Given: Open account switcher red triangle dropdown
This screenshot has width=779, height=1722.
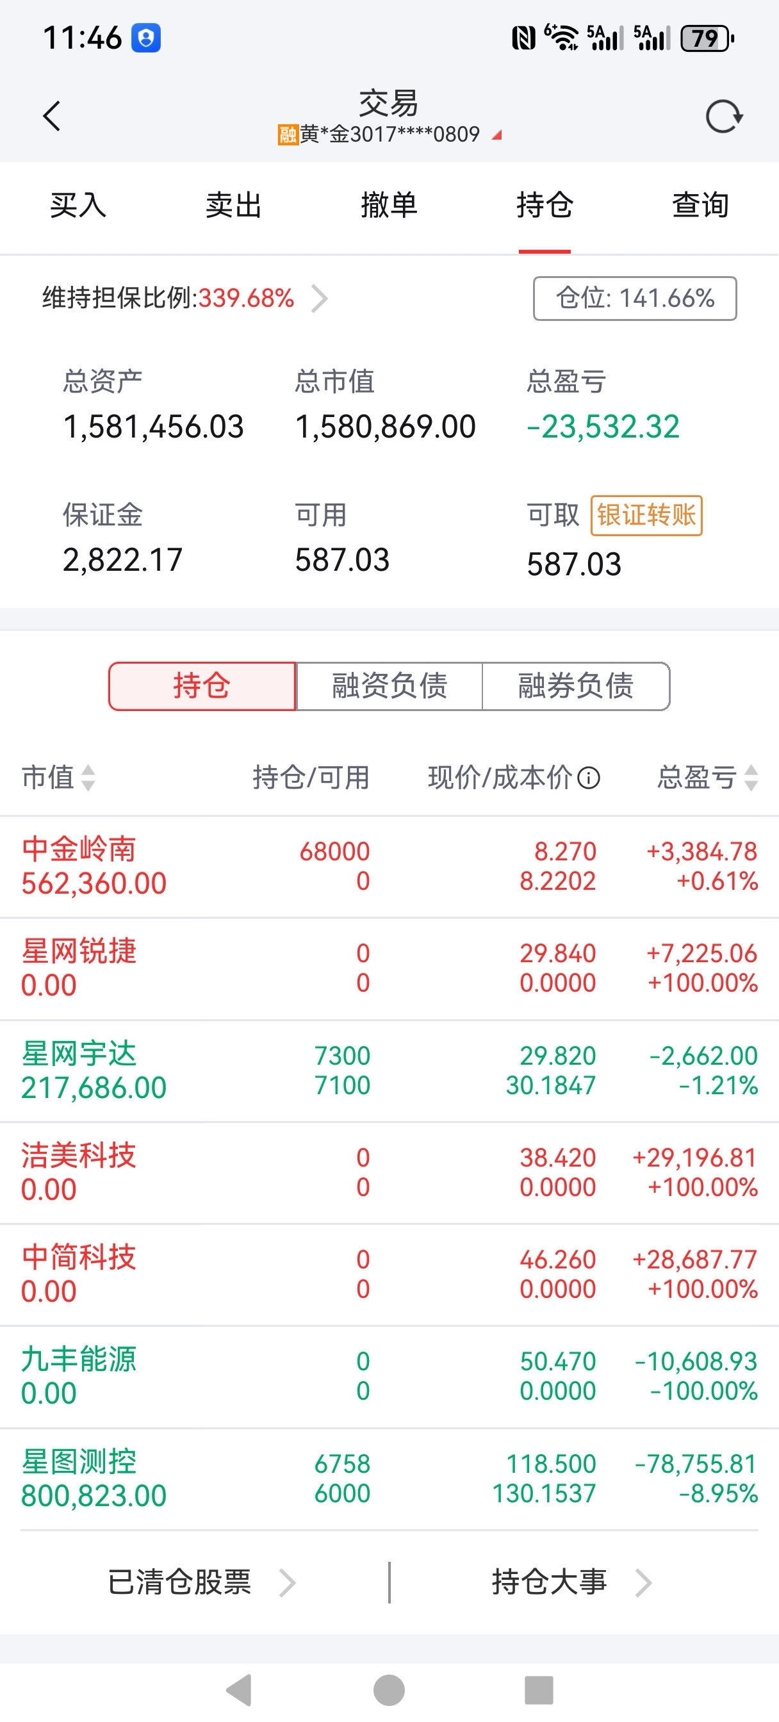Looking at the screenshot, I should coord(496,136).
